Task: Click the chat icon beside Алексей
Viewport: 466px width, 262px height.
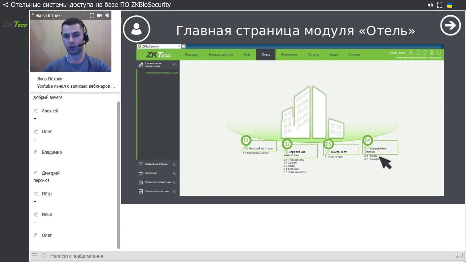Action: click(x=36, y=111)
